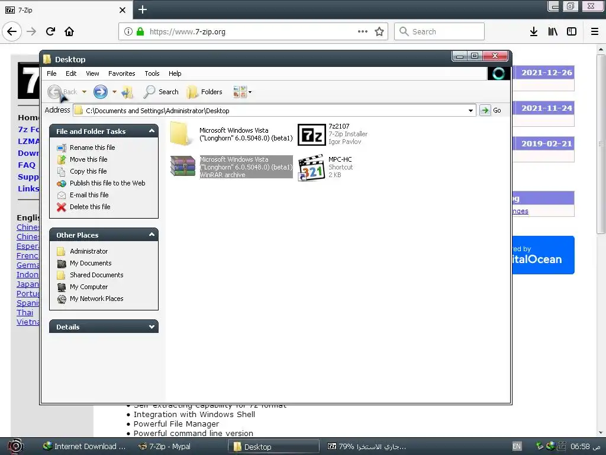Go up one folder level in Explorer

coord(127,92)
